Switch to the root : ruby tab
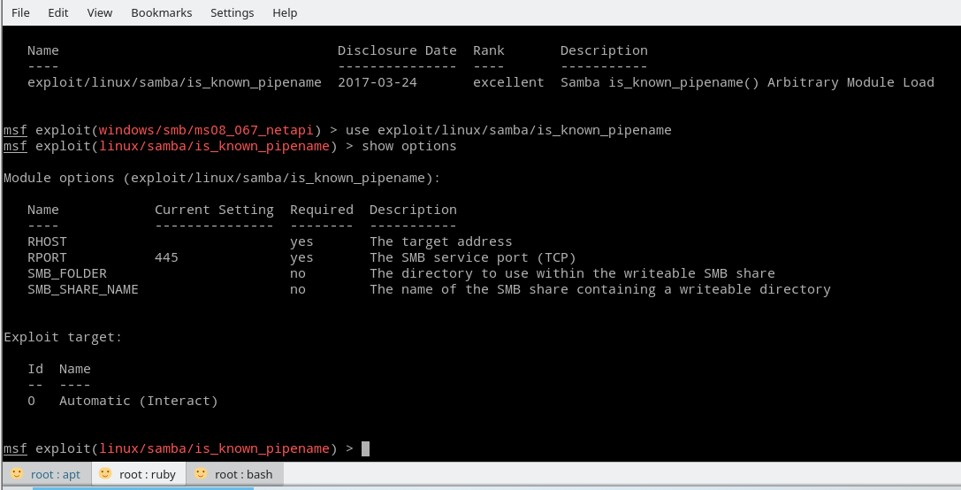Screen dimensions: 961x490 tap(139, 474)
